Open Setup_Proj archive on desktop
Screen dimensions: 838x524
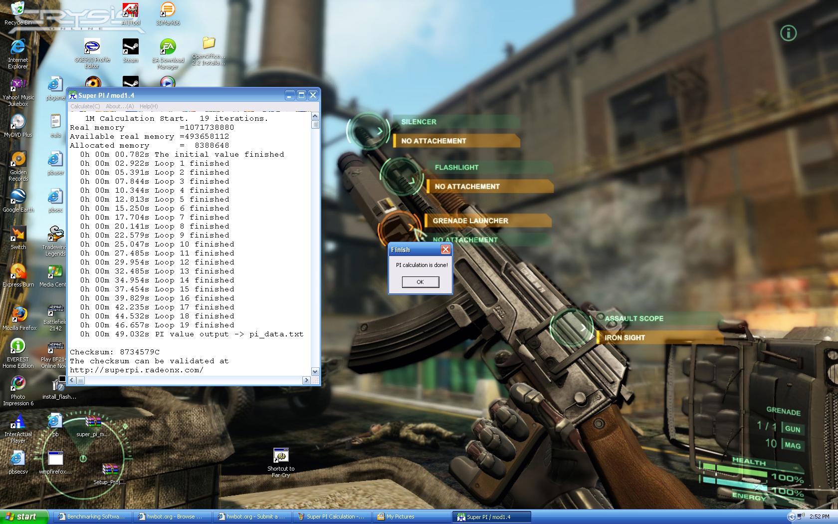110,474
